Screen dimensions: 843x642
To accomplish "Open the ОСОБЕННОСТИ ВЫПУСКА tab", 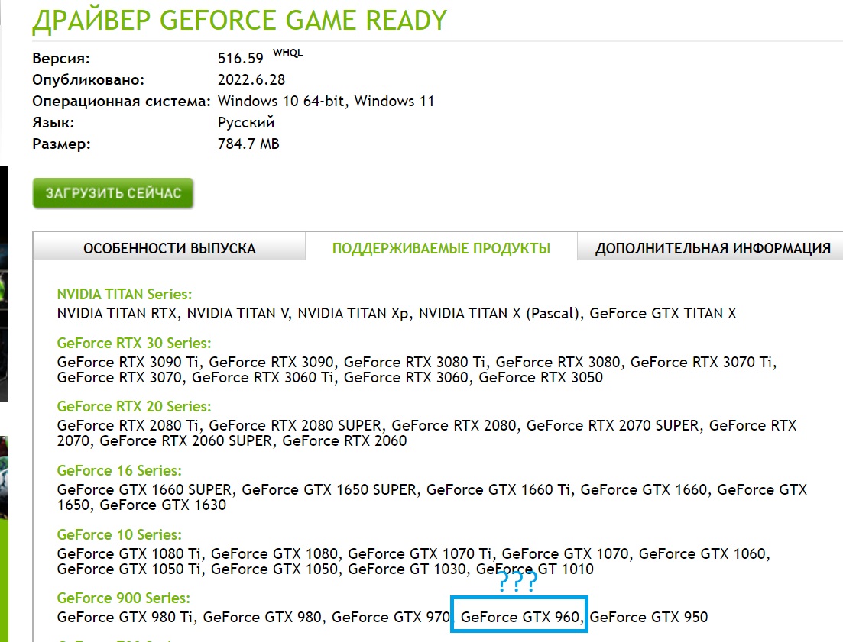I will [x=170, y=248].
